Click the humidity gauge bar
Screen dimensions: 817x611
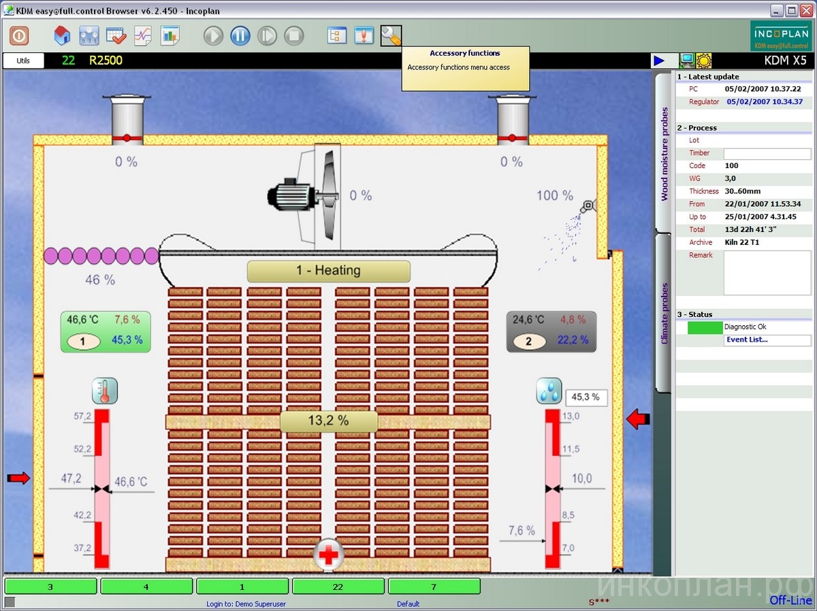[552, 489]
